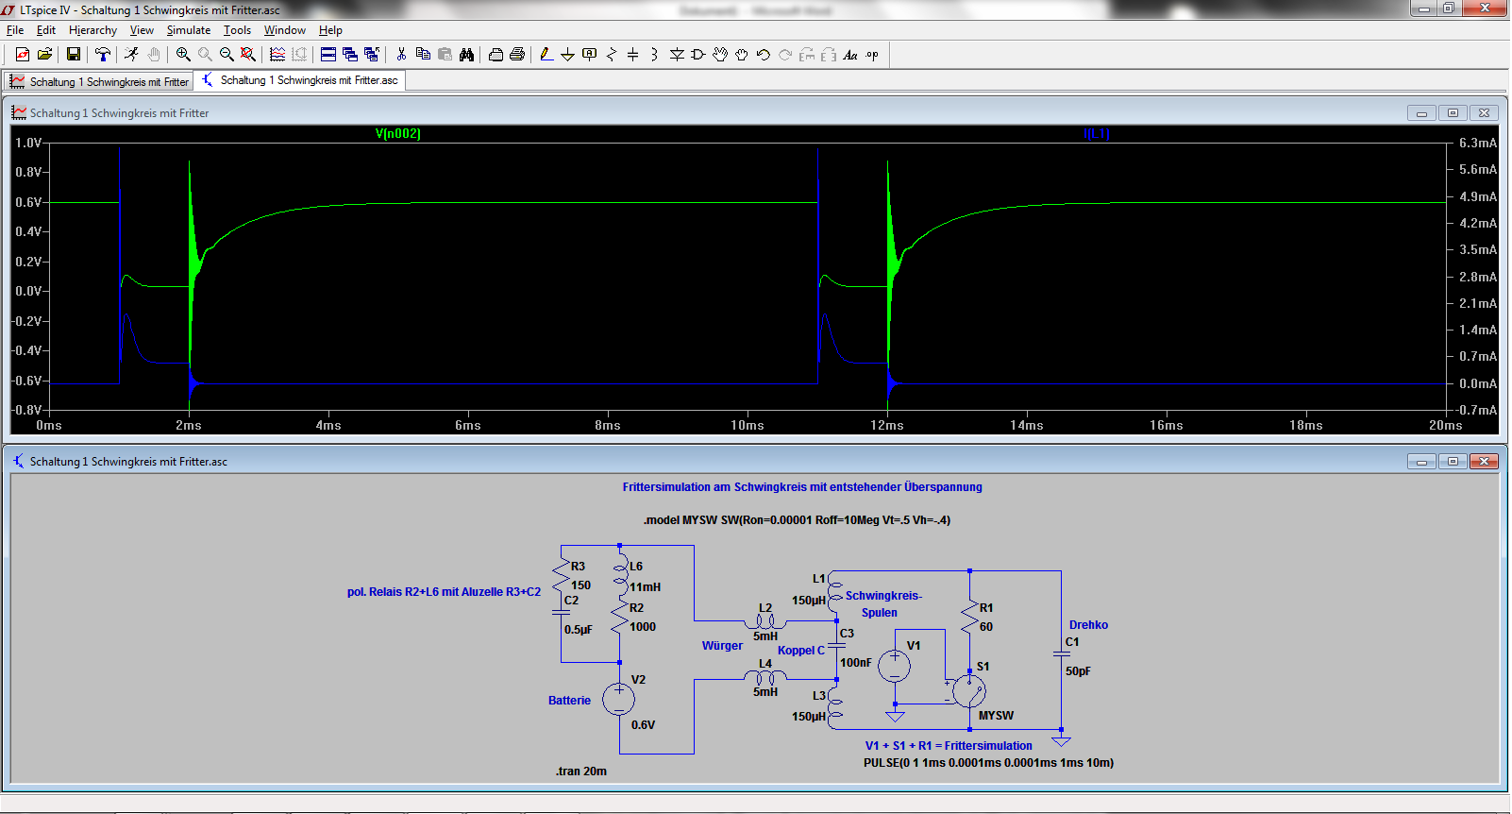Open the Simulate menu

[x=189, y=30]
